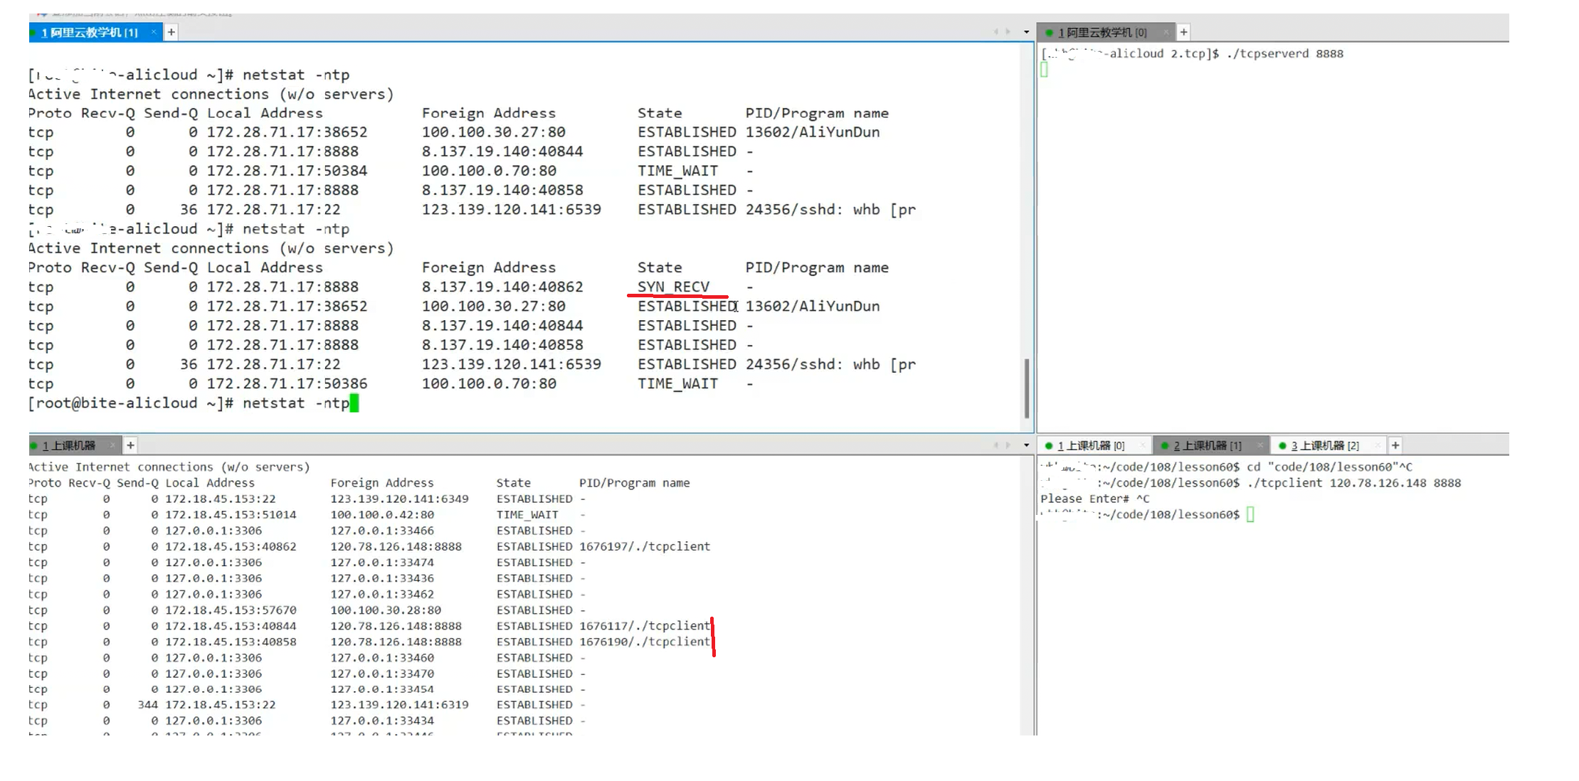1579x781 pixels.
Task: Add new tab next to bottom-left 上课机器 tab
Action: coord(130,445)
